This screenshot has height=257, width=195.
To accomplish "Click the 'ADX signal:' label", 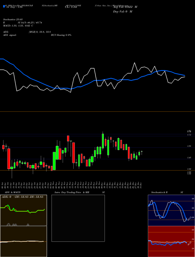I will click(x=10, y=35).
